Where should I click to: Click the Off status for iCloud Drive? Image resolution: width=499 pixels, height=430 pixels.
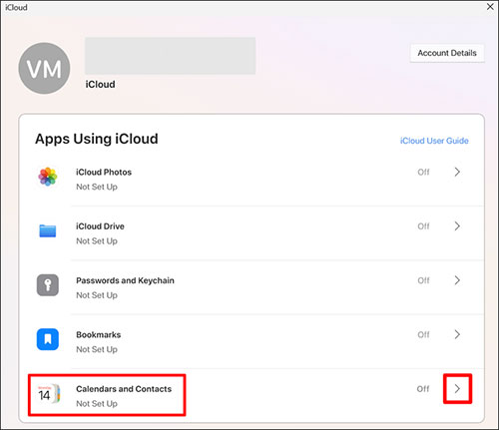point(423,226)
